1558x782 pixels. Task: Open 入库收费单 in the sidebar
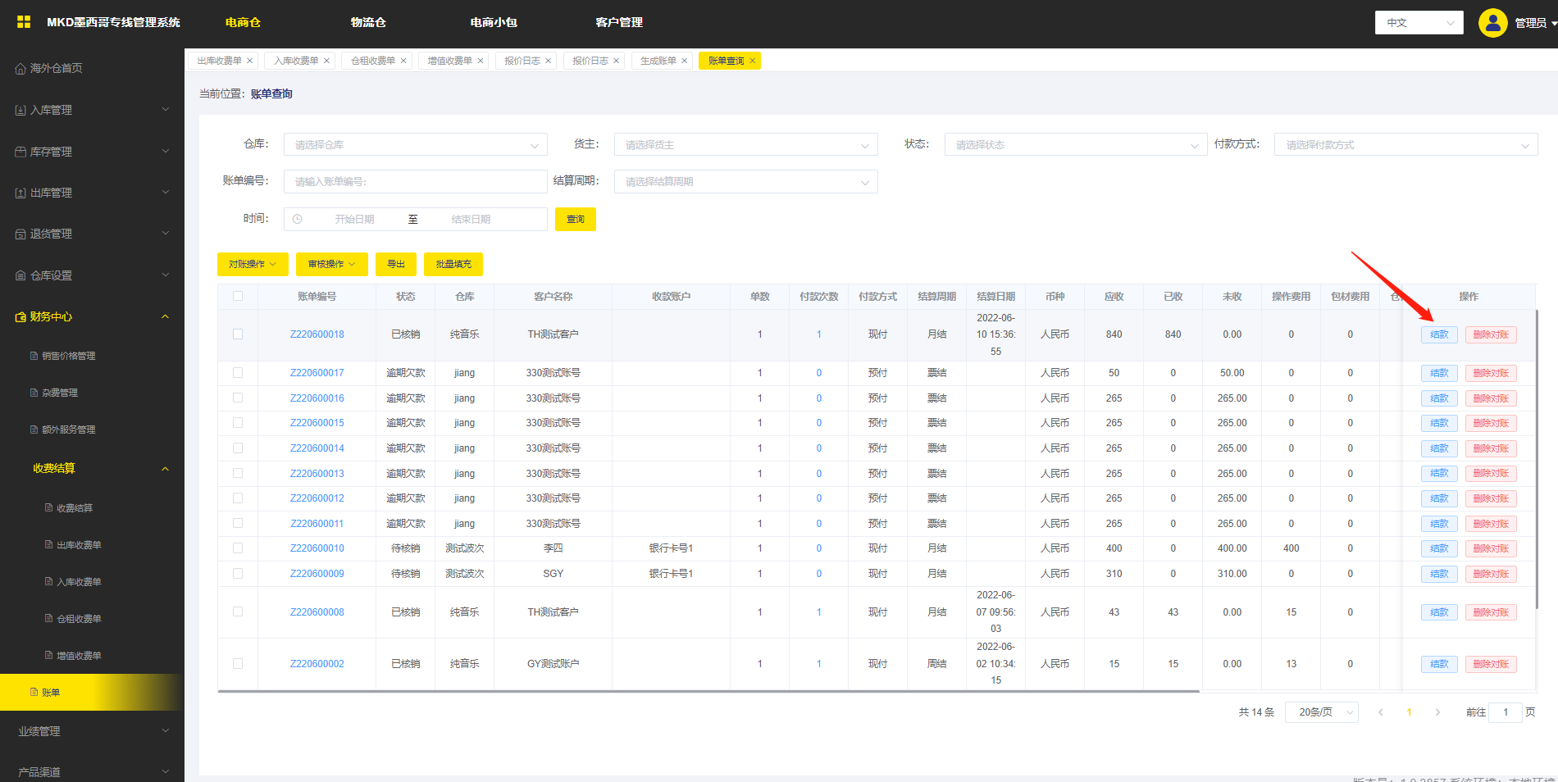point(79,582)
